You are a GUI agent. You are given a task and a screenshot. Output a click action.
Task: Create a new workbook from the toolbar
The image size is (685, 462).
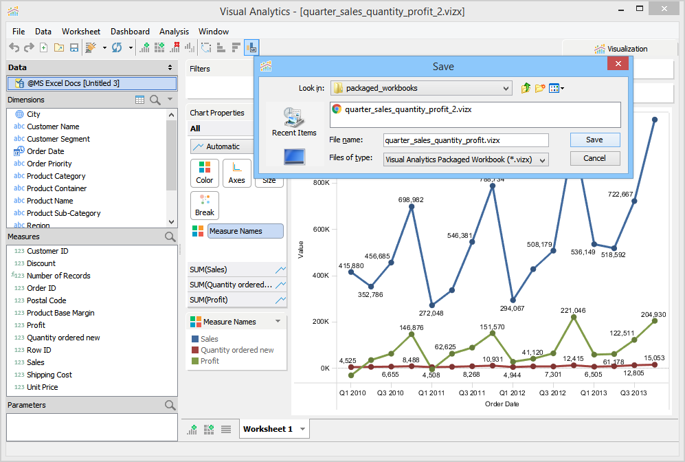pos(44,47)
